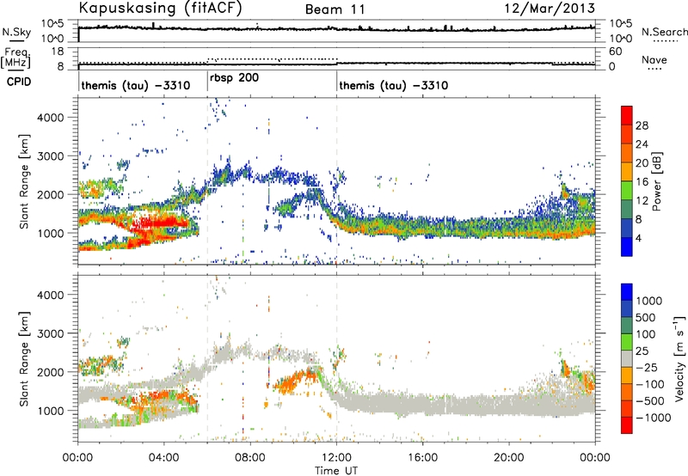Viewport: 688px width, 476px height.
Task: Click the Power [dB] colorbar title
Action: point(656,181)
